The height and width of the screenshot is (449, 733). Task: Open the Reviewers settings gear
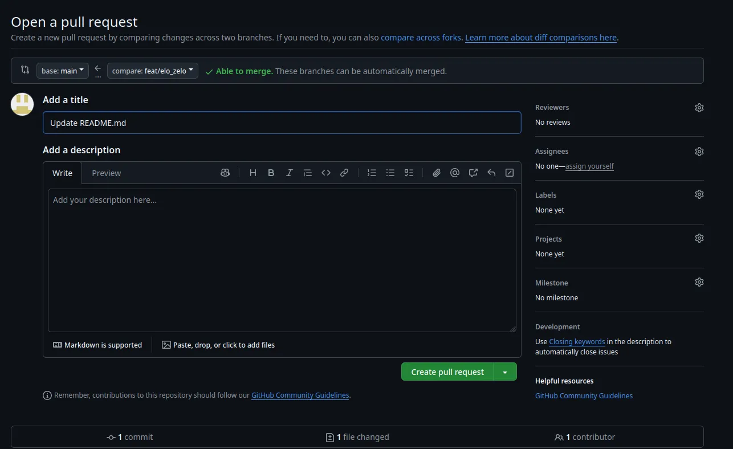(x=699, y=107)
